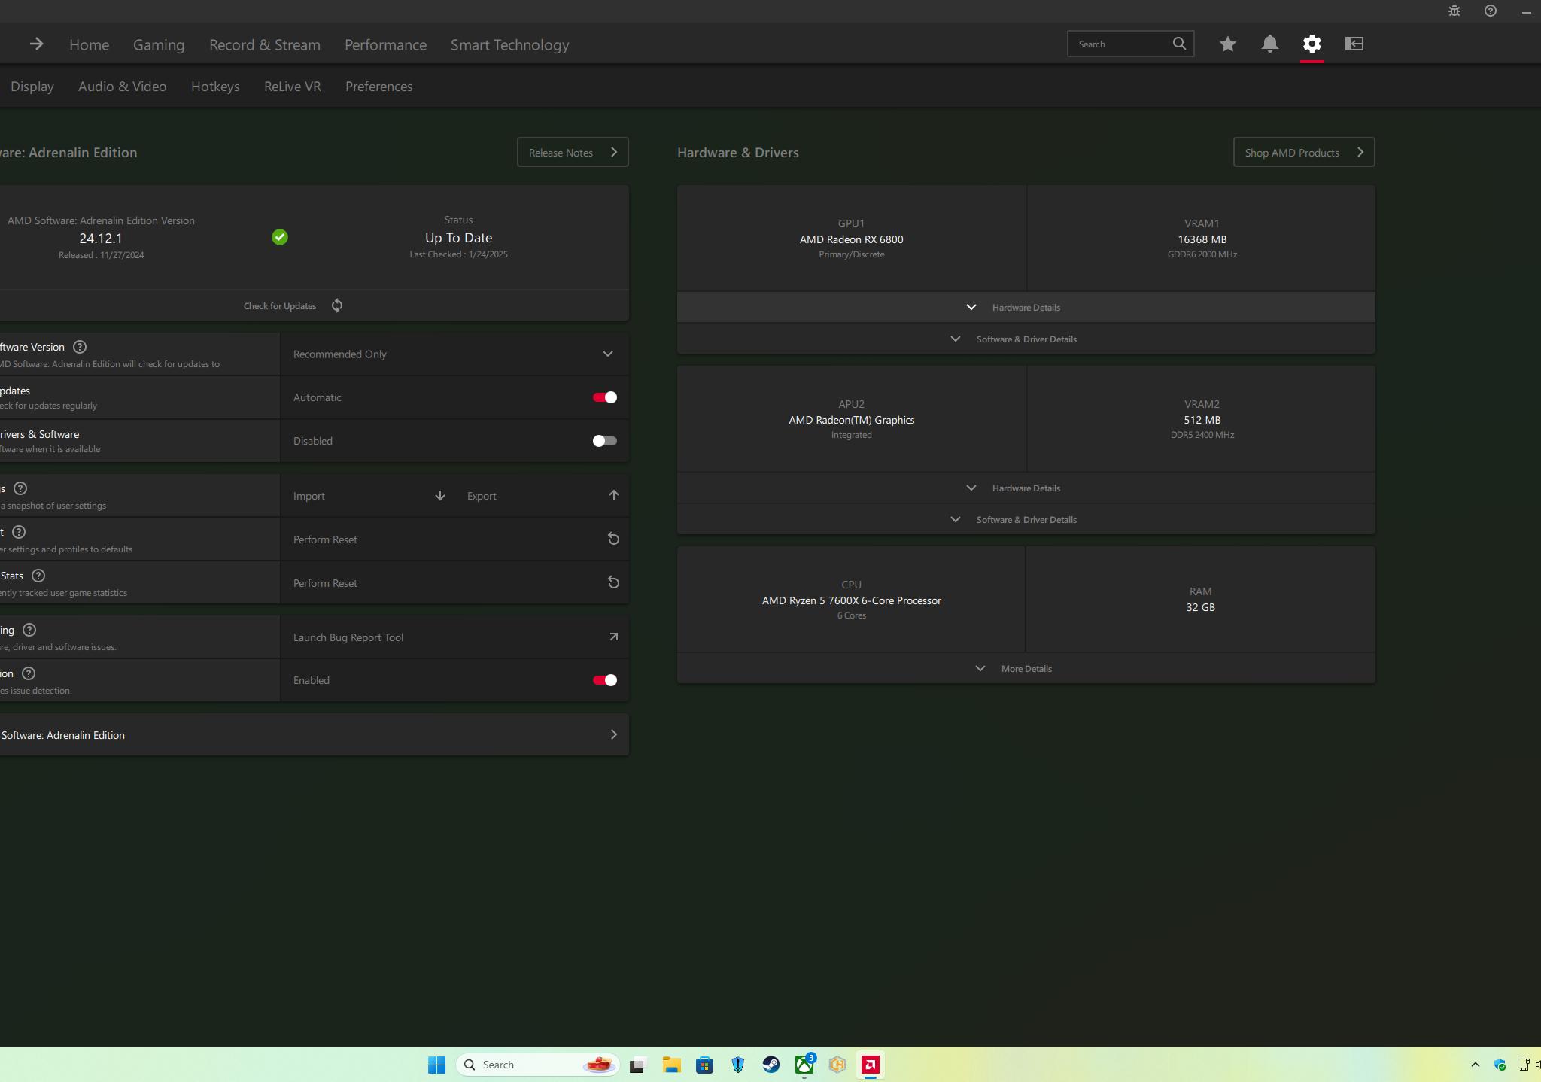Select the Display settings sub-tab
The height and width of the screenshot is (1082, 1541).
32,87
